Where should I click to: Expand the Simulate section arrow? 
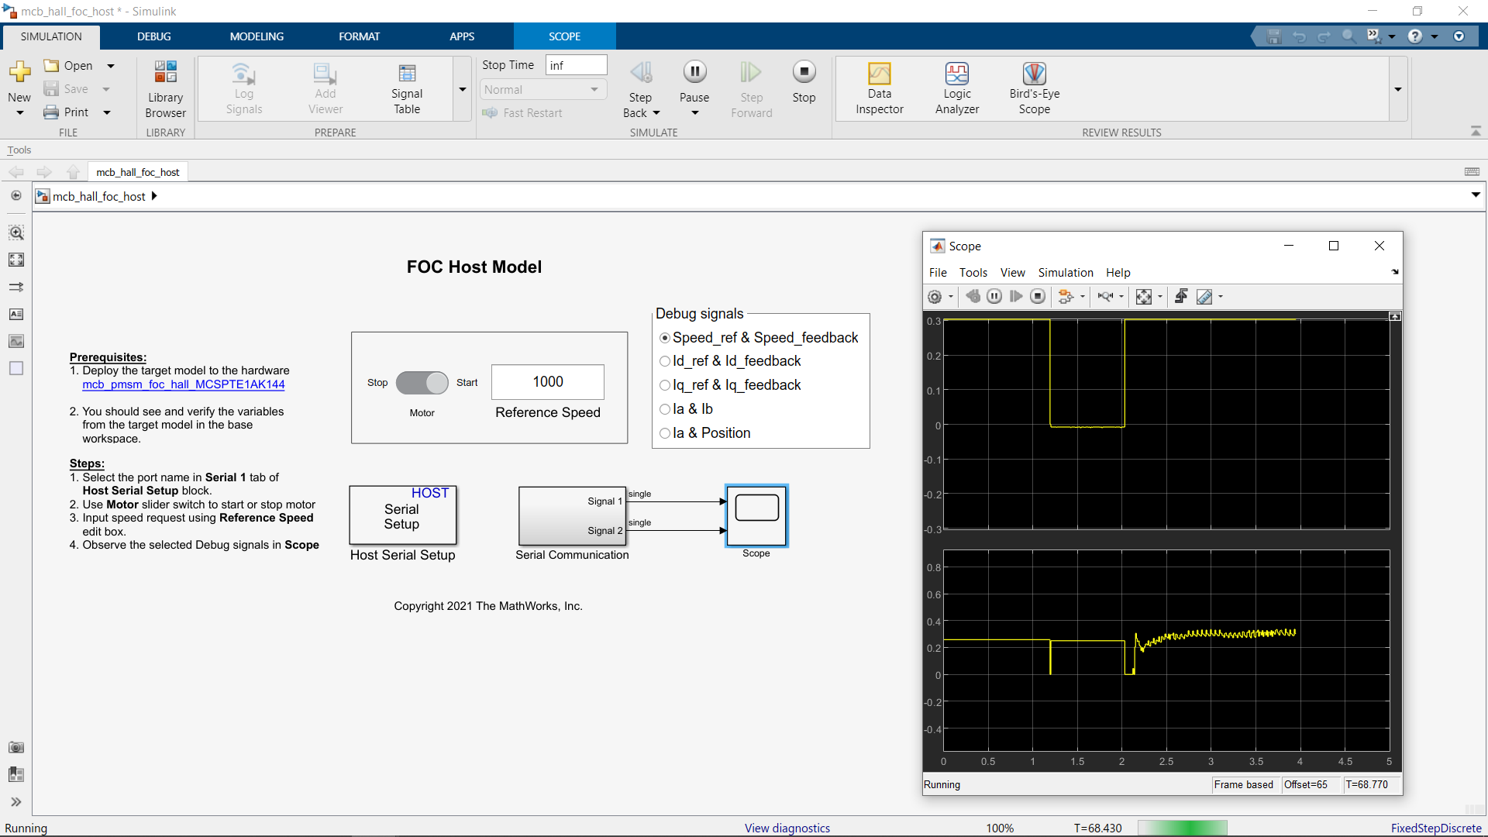tap(1398, 89)
